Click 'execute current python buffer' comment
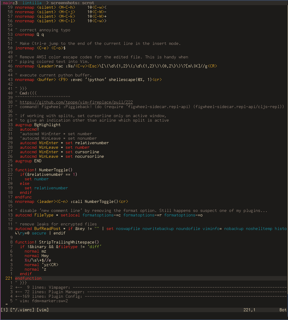 point(54,75)
